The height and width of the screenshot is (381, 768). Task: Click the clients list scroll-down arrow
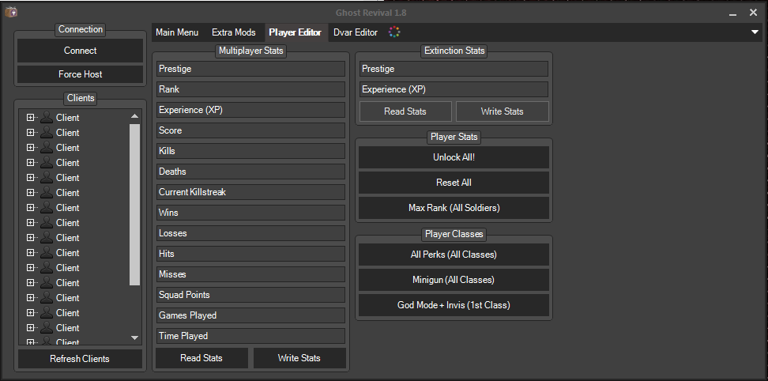click(x=134, y=338)
